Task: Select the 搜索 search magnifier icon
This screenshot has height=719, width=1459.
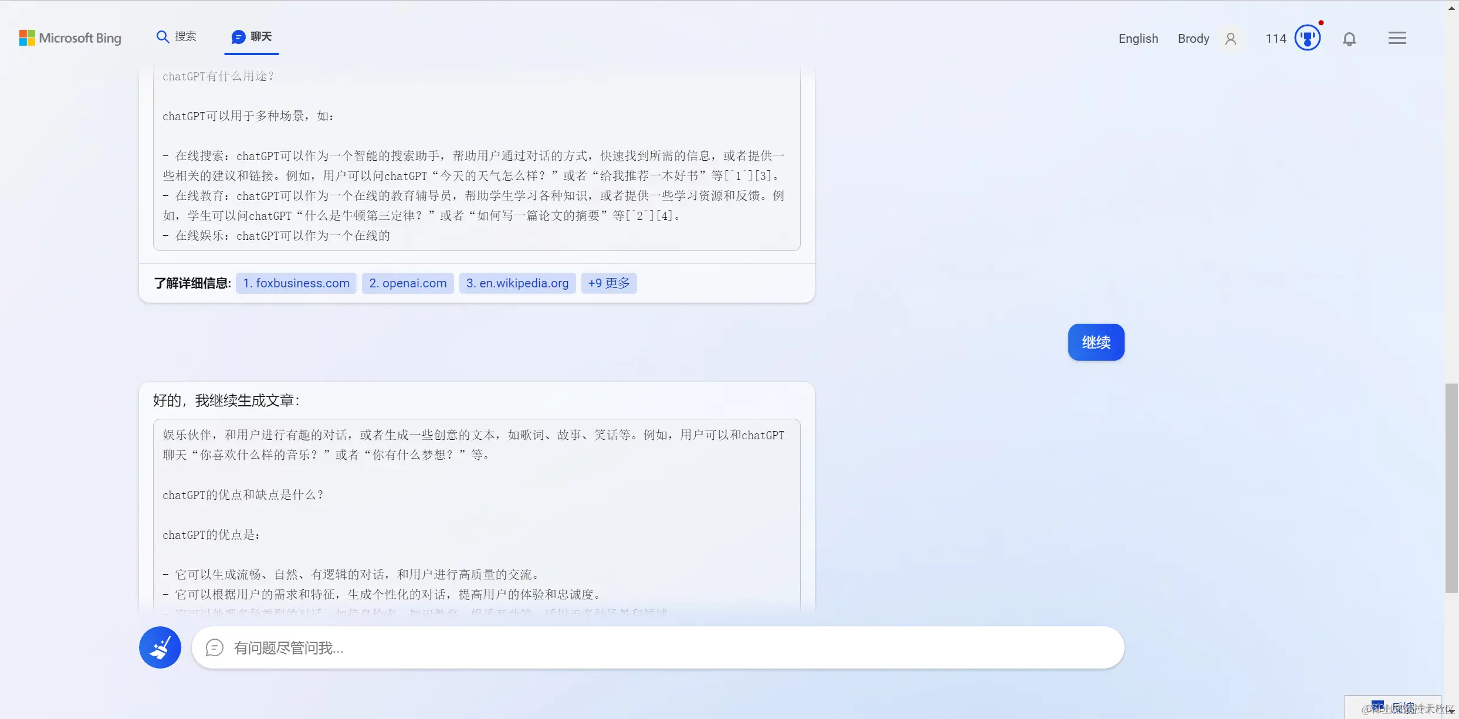Action: pyautogui.click(x=163, y=36)
